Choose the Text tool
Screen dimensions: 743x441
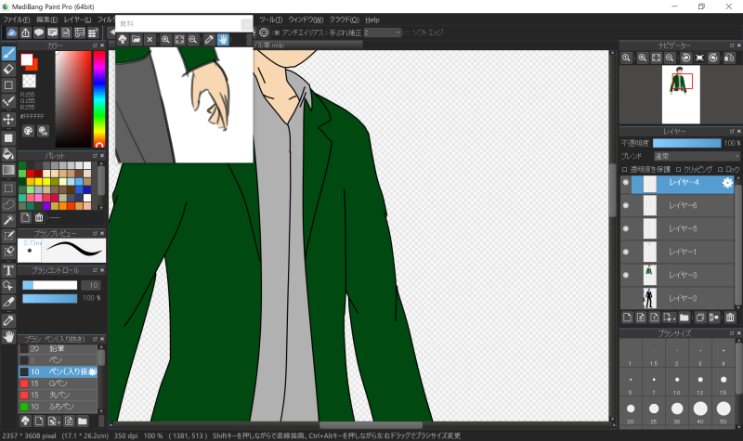coord(8,270)
